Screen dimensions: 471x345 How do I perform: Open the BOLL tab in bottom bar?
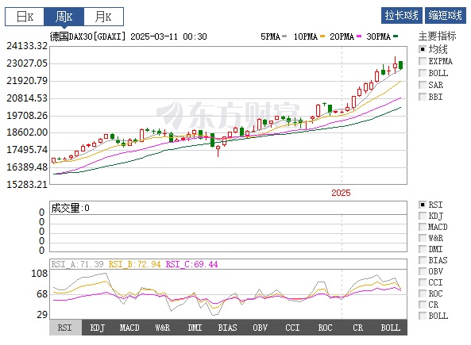391,328
